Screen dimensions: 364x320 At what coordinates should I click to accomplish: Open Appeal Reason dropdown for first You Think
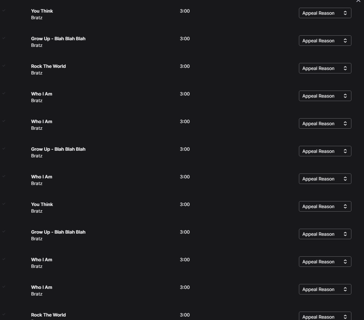pos(325,13)
